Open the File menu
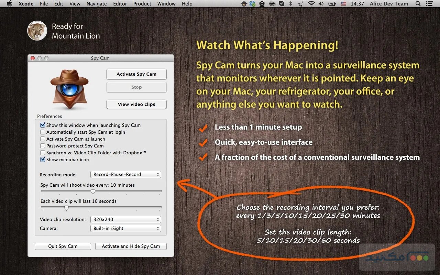 (44, 4)
